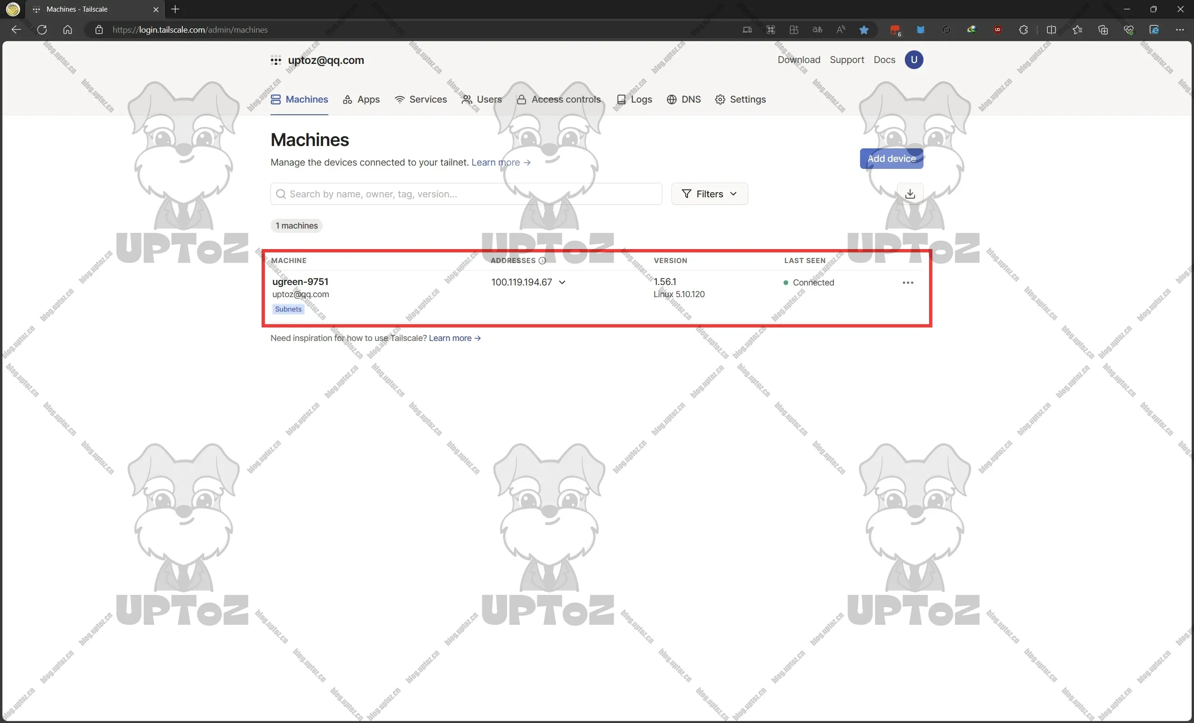Open the site security lock info
Screen dimensions: 1194x723
[x=99, y=29]
